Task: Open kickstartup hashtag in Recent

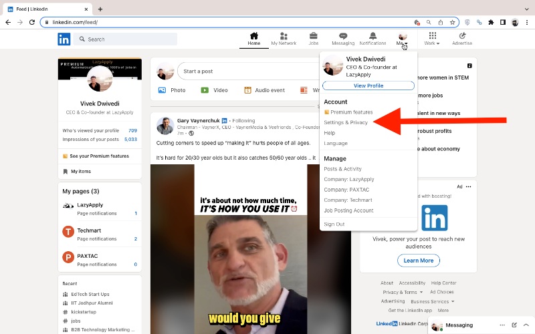Action: pyautogui.click(x=84, y=312)
